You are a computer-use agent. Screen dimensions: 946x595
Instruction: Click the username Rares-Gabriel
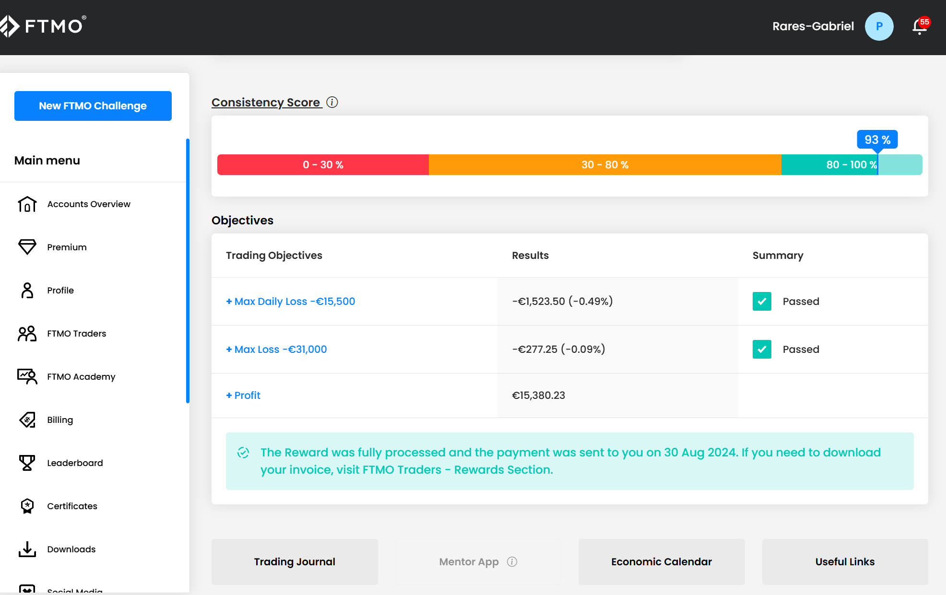point(813,26)
